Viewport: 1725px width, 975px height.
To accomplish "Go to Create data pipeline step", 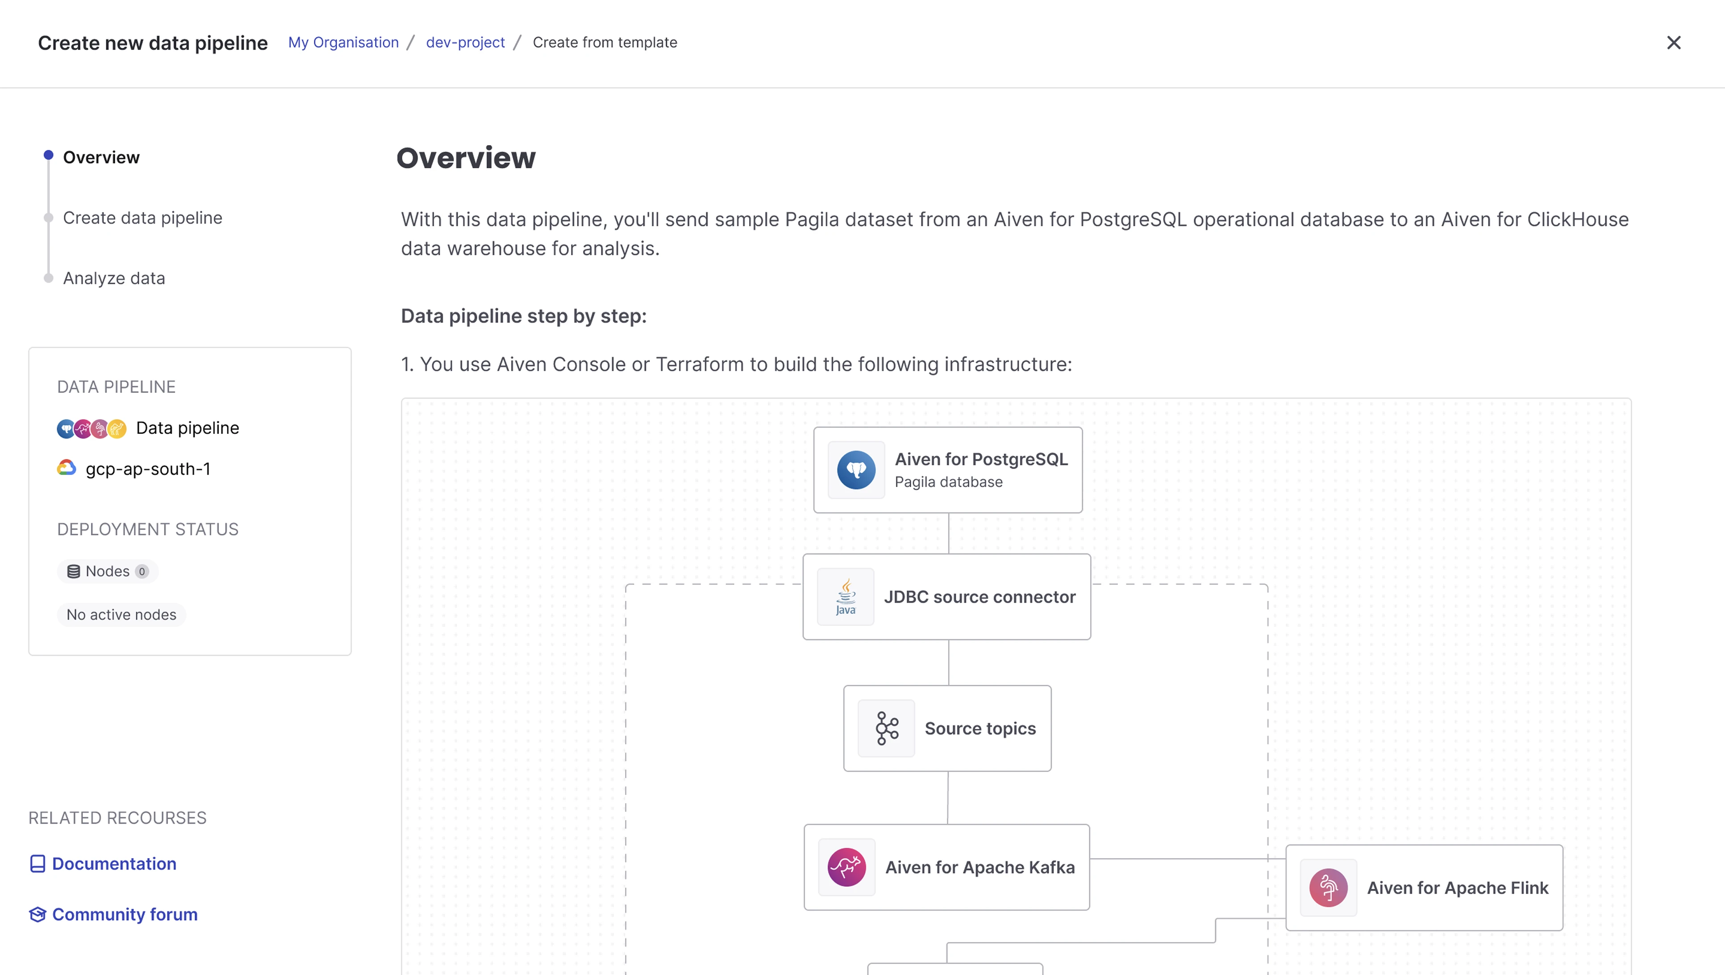I will coord(143,218).
